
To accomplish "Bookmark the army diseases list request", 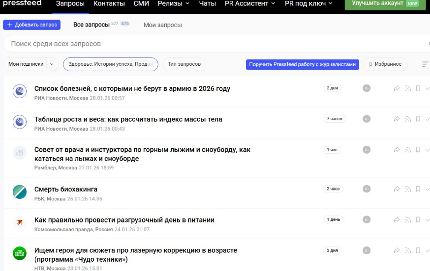I will click(418, 88).
